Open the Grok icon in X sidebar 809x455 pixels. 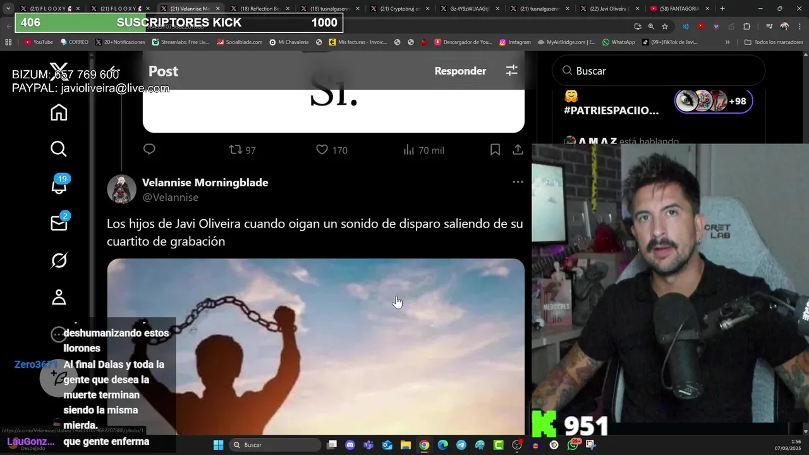click(x=59, y=260)
